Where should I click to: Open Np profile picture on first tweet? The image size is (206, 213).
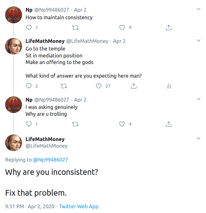click(13, 14)
